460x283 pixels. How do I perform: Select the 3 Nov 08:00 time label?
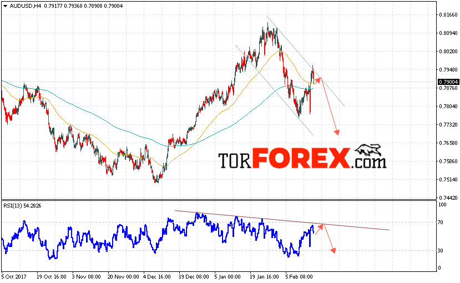point(87,277)
